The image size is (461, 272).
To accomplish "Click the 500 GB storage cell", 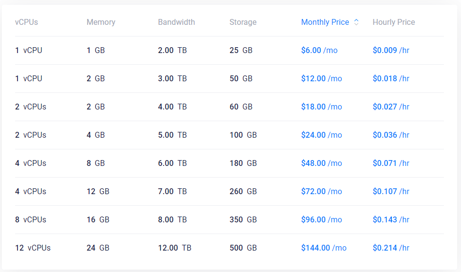I will click(243, 248).
